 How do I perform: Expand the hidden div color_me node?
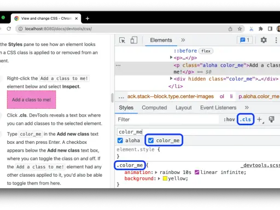click(171, 79)
